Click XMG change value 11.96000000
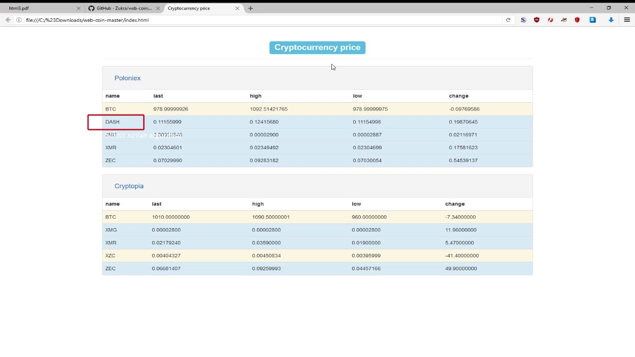 point(461,230)
